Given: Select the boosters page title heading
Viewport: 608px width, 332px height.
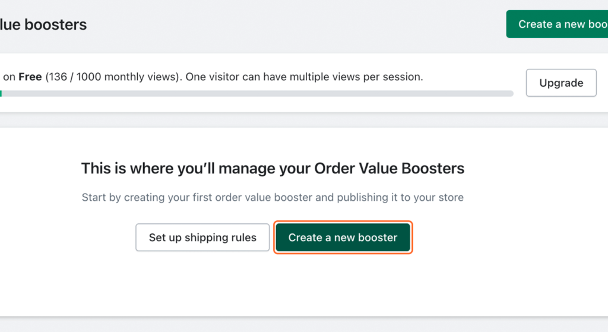Looking at the screenshot, I should pos(43,25).
